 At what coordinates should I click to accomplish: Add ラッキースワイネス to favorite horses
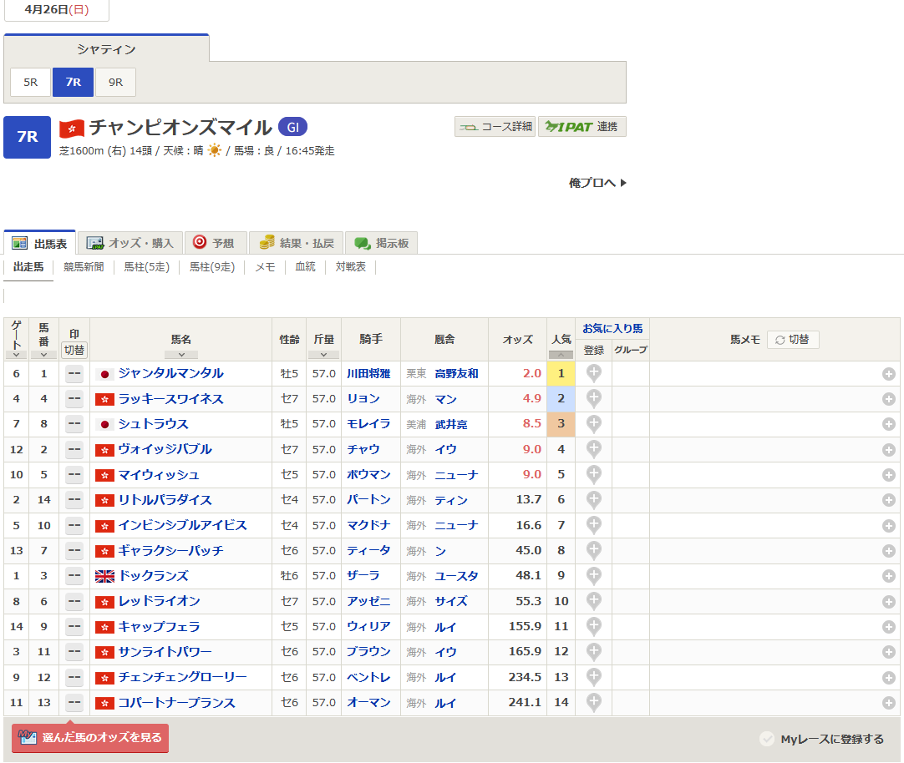[594, 399]
